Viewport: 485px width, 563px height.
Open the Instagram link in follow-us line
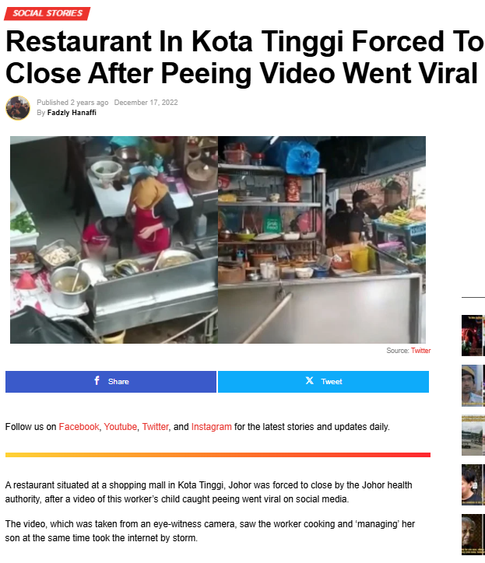pyautogui.click(x=212, y=427)
